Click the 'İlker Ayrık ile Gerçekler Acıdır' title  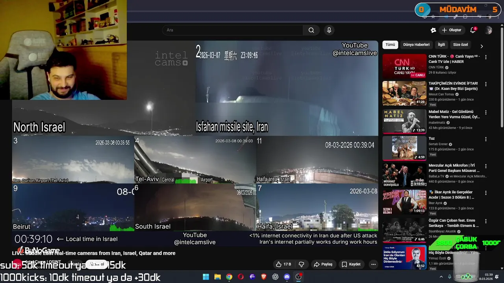coord(454,195)
